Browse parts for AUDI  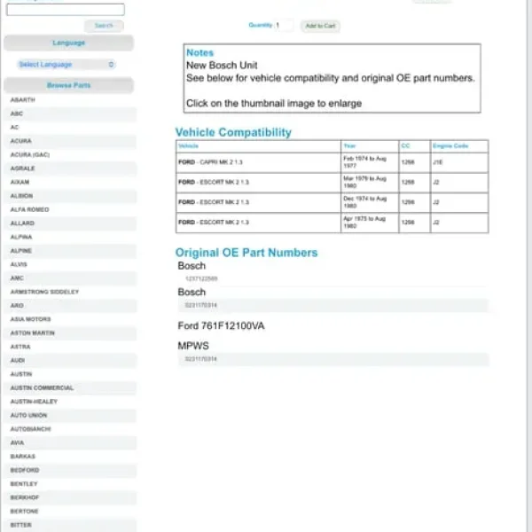click(18, 360)
